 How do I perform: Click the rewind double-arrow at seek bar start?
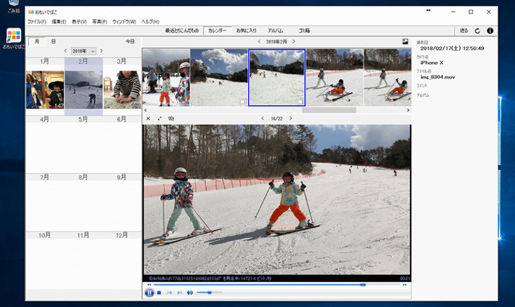pyautogui.click(x=149, y=284)
